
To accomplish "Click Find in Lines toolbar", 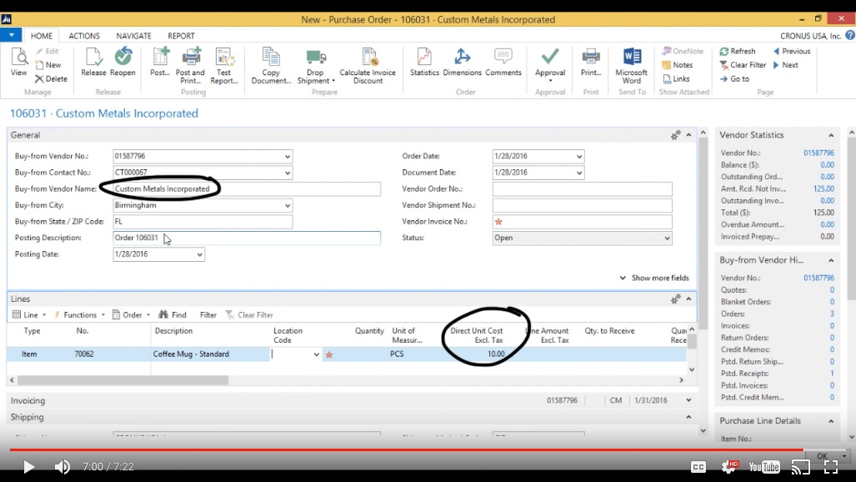I will point(173,314).
